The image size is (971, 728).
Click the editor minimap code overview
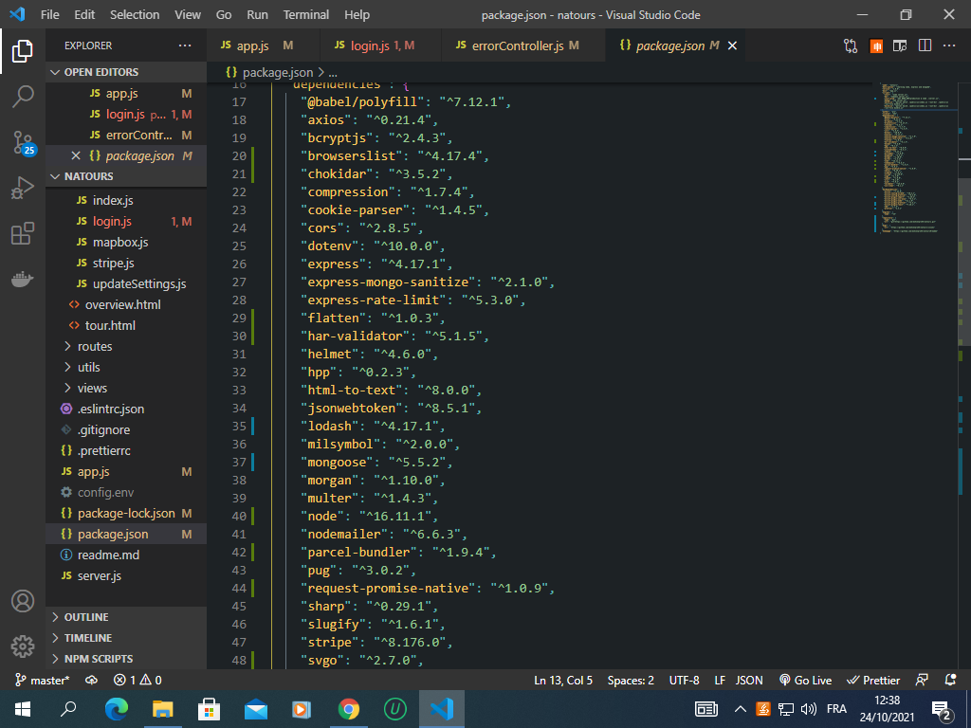click(915, 158)
